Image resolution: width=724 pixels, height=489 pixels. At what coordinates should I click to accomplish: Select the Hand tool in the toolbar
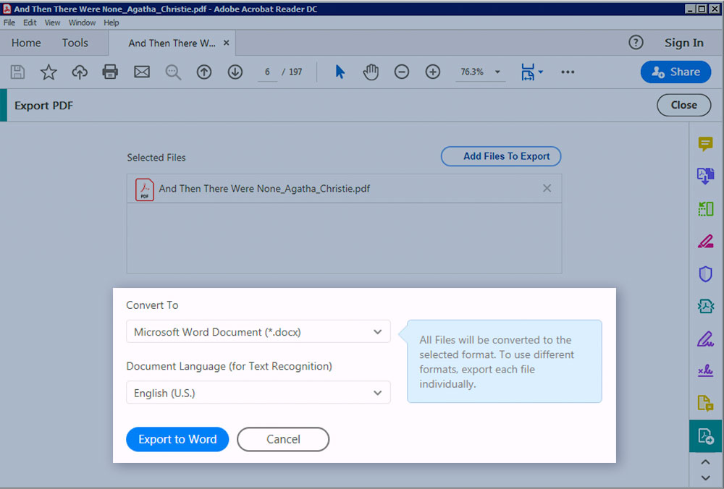coord(371,72)
